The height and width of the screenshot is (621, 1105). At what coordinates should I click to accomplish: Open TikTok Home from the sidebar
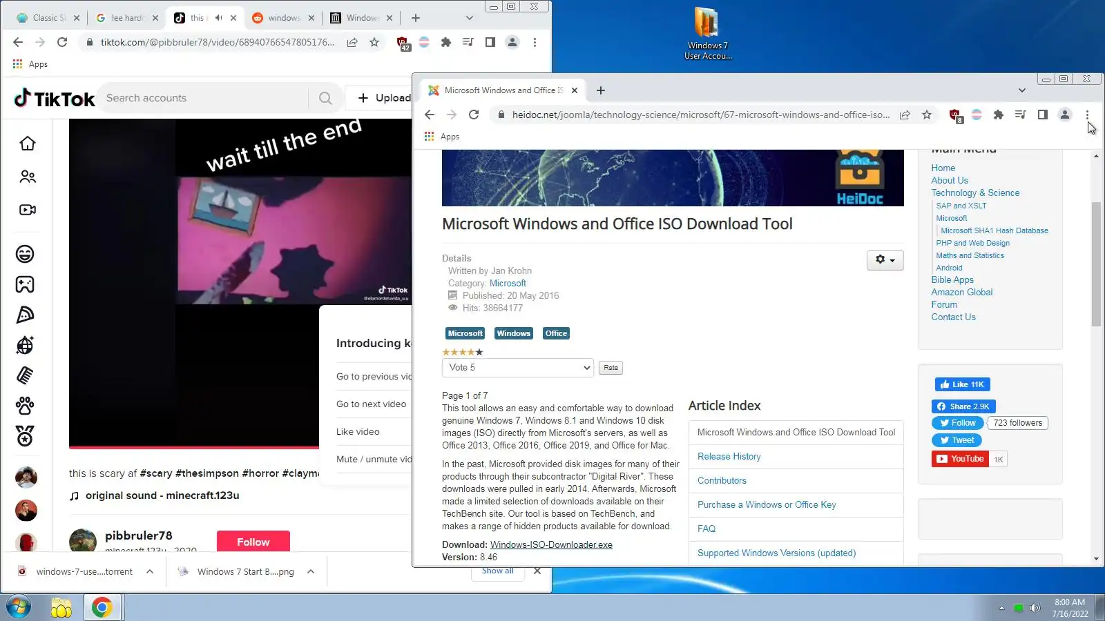point(28,144)
